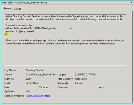Click the first line of the event description

[x=65, y=16]
